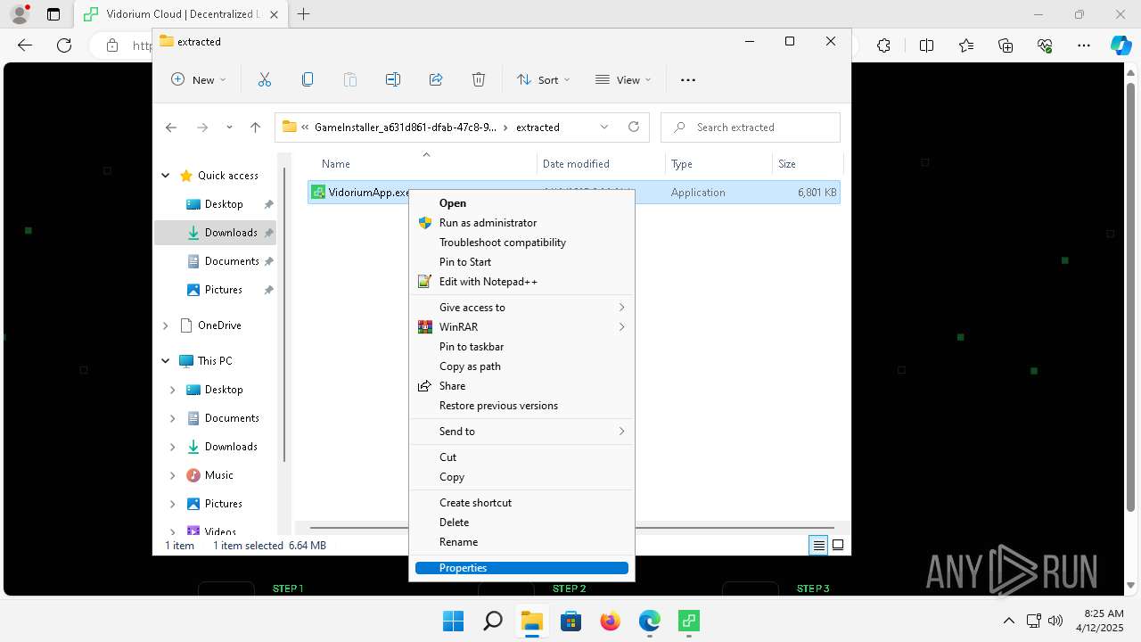Open the View dropdown
Screen dimensions: 1141x642
coord(622,79)
